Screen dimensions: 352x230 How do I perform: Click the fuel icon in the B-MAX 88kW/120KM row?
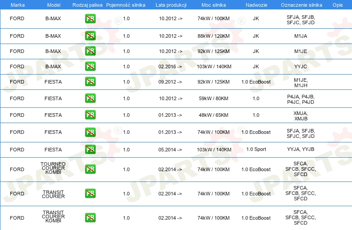(90, 36)
